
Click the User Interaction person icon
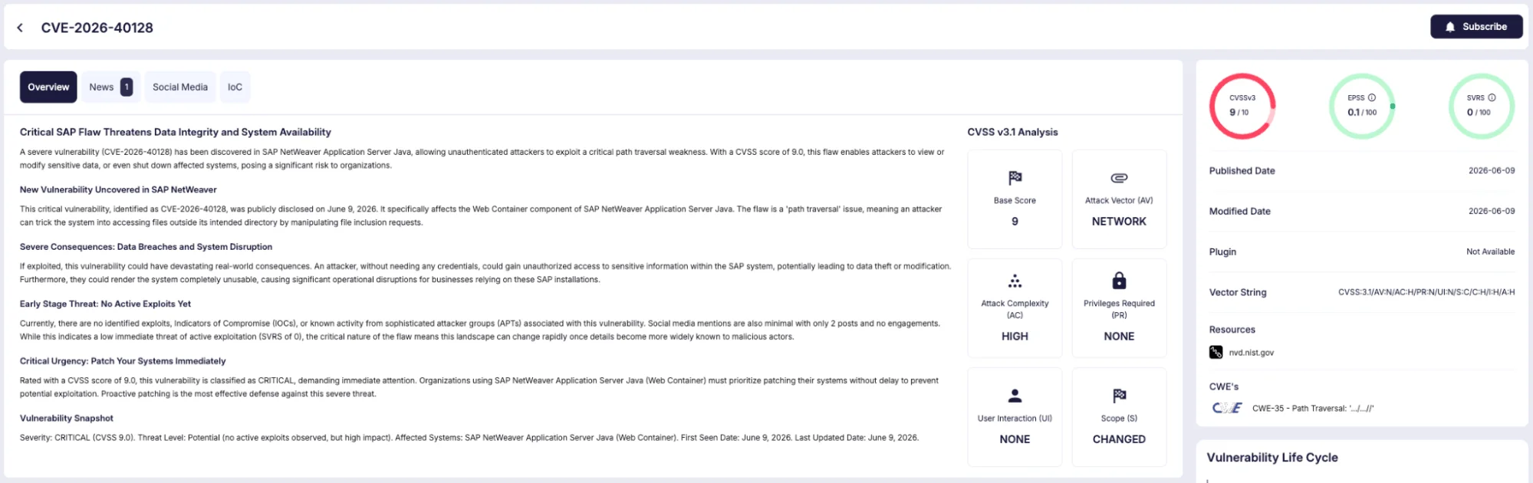pos(1015,396)
